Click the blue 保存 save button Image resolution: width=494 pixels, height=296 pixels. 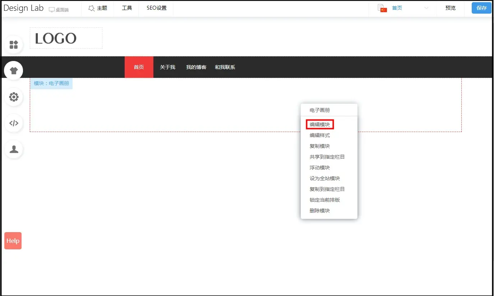pyautogui.click(x=481, y=8)
